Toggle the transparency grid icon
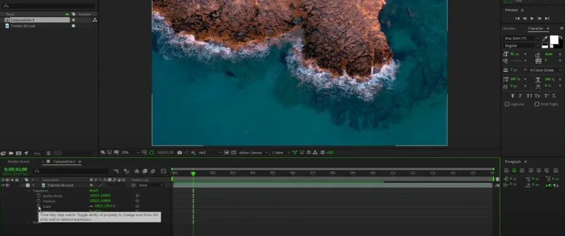The width and height of the screenshot is (565, 236). click(x=233, y=153)
